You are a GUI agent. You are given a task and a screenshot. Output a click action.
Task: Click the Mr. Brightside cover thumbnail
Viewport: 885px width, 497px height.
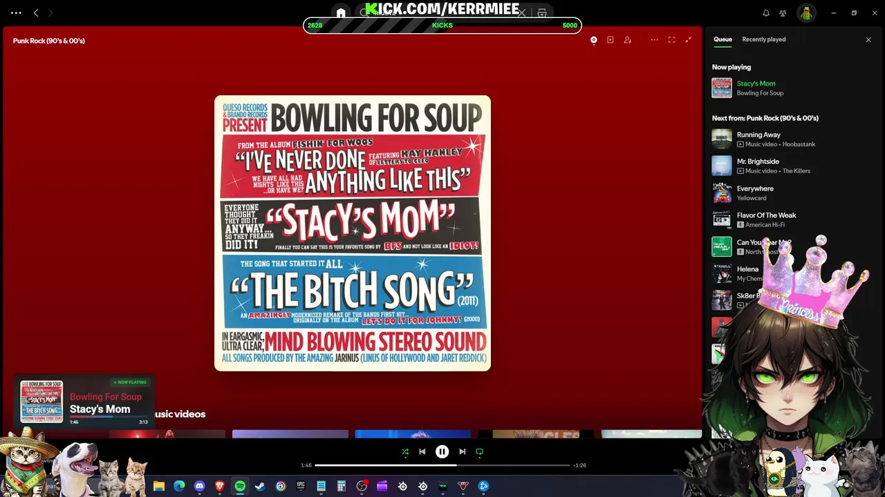point(722,166)
